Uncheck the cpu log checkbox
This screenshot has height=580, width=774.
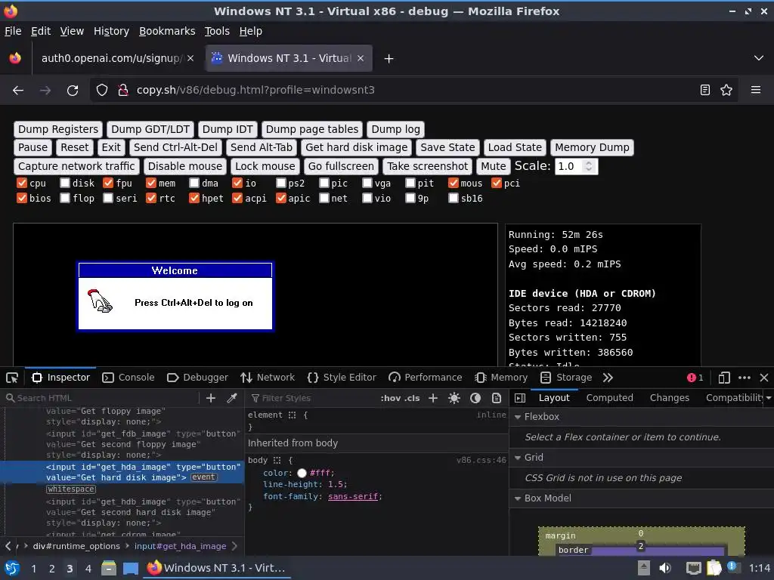click(22, 183)
